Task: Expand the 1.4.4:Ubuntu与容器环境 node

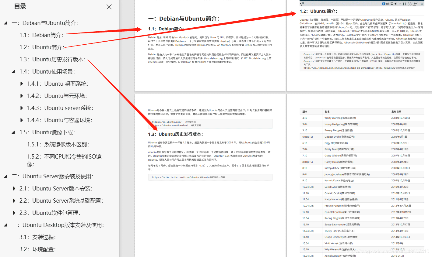Action: (x=22, y=120)
